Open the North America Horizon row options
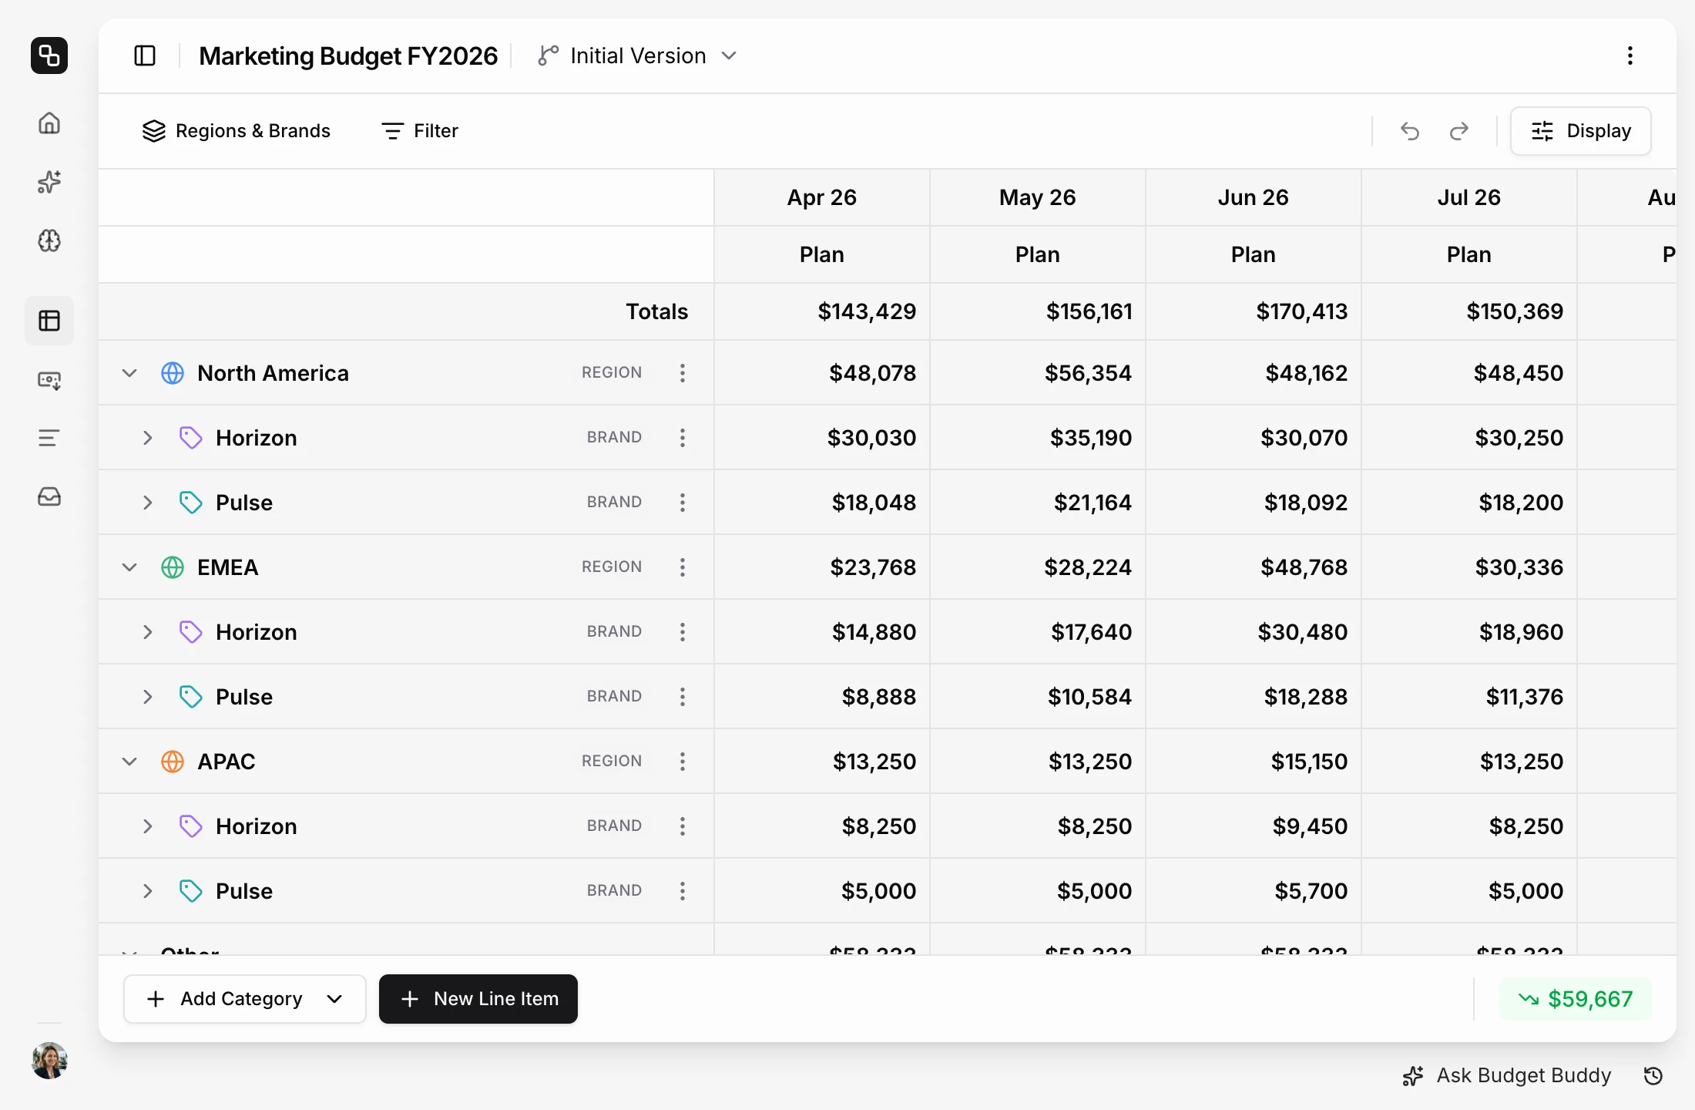Screen dimensions: 1695x1110 [683, 438]
